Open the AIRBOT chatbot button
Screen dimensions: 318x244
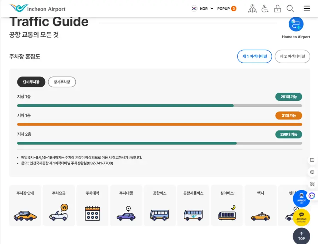pos(301,198)
